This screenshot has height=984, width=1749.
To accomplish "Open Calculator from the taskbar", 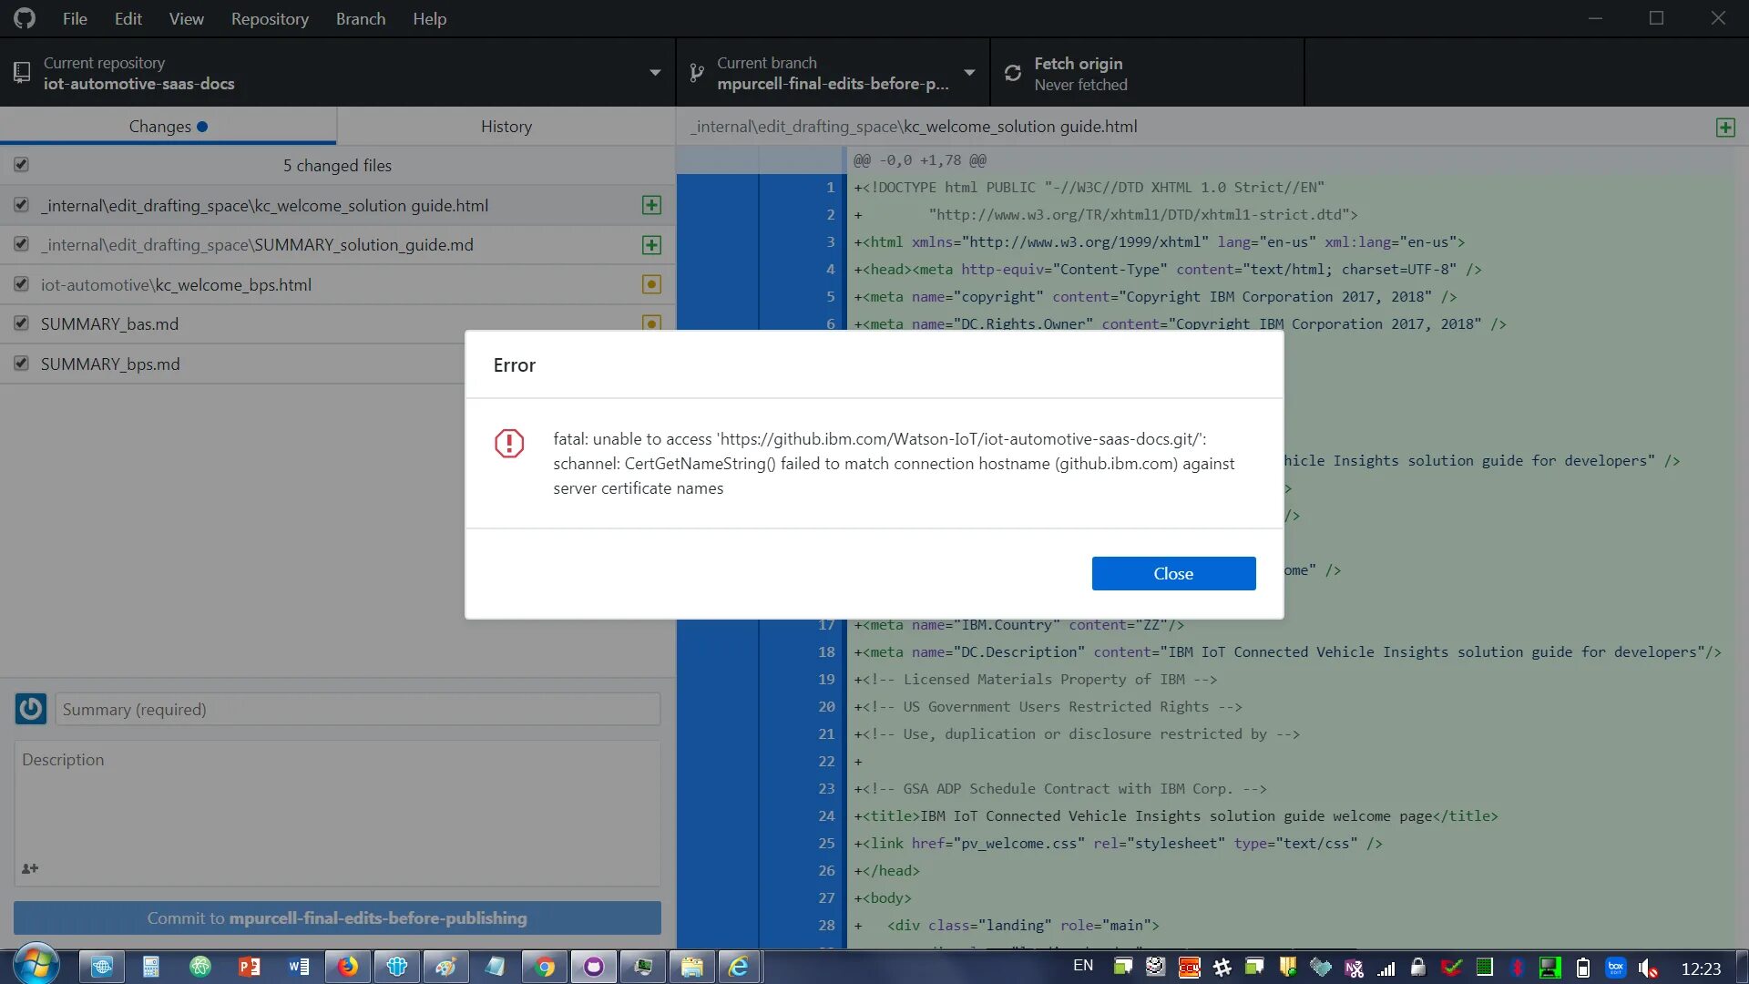I will click(151, 967).
